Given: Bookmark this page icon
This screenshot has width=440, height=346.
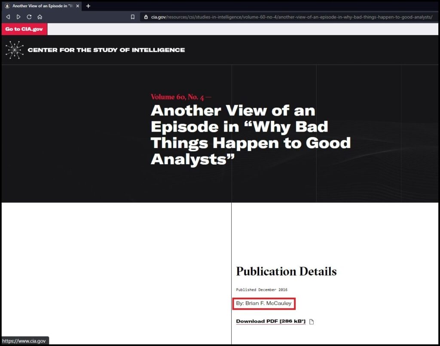Looking at the screenshot, I should pos(133,17).
